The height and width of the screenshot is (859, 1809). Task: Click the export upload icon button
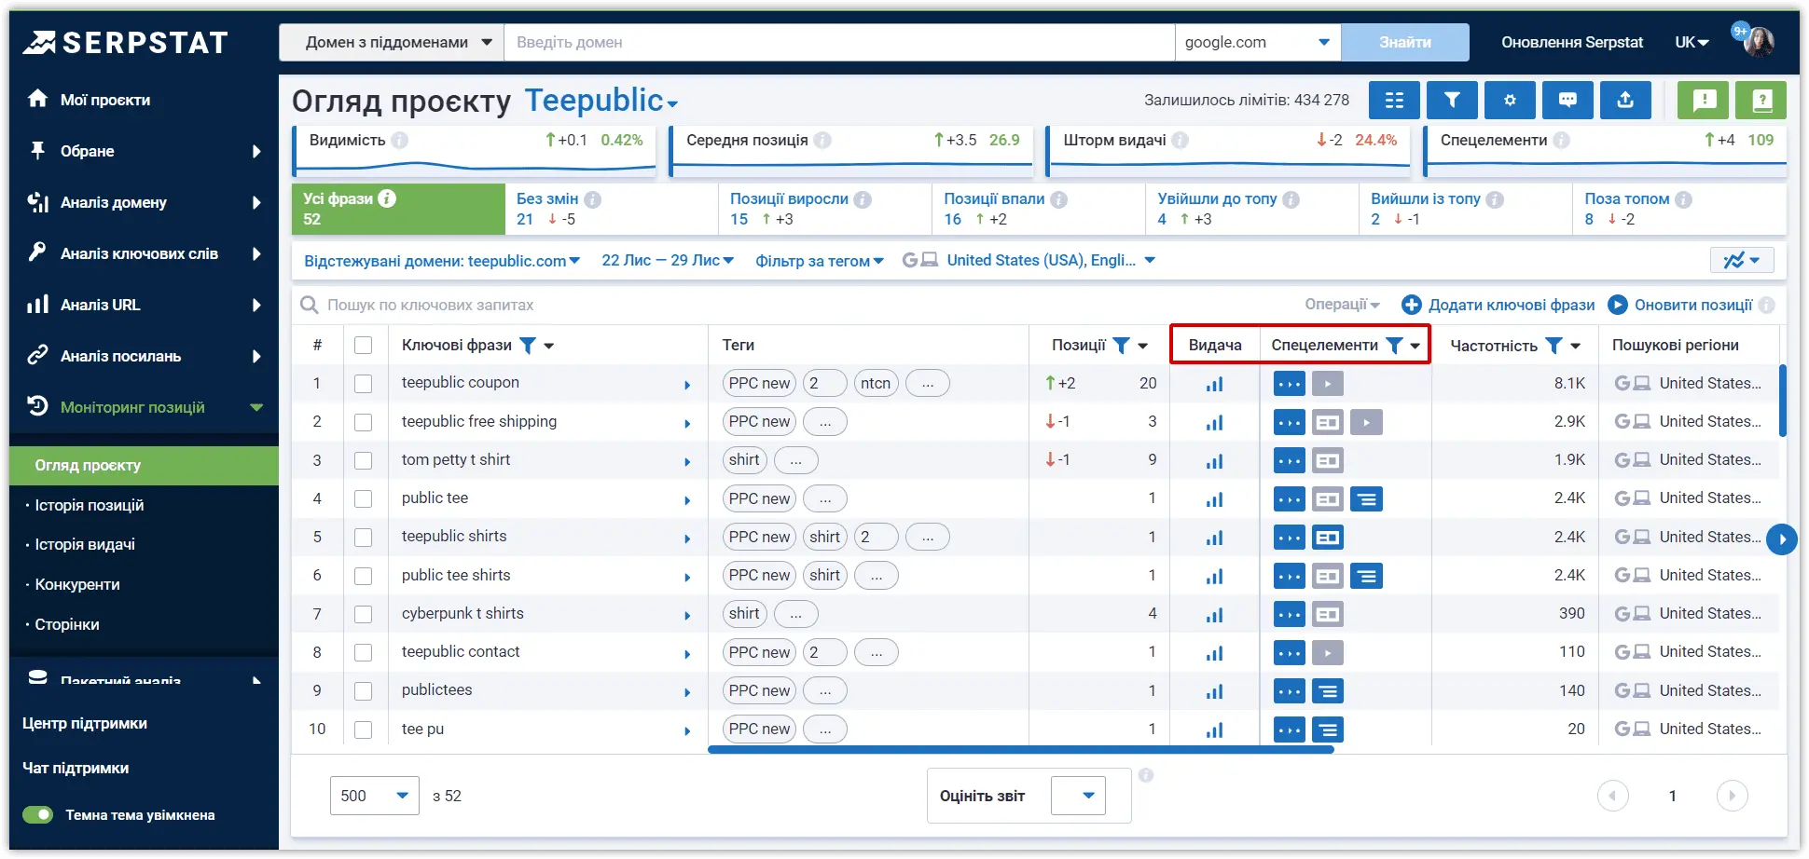(1625, 100)
